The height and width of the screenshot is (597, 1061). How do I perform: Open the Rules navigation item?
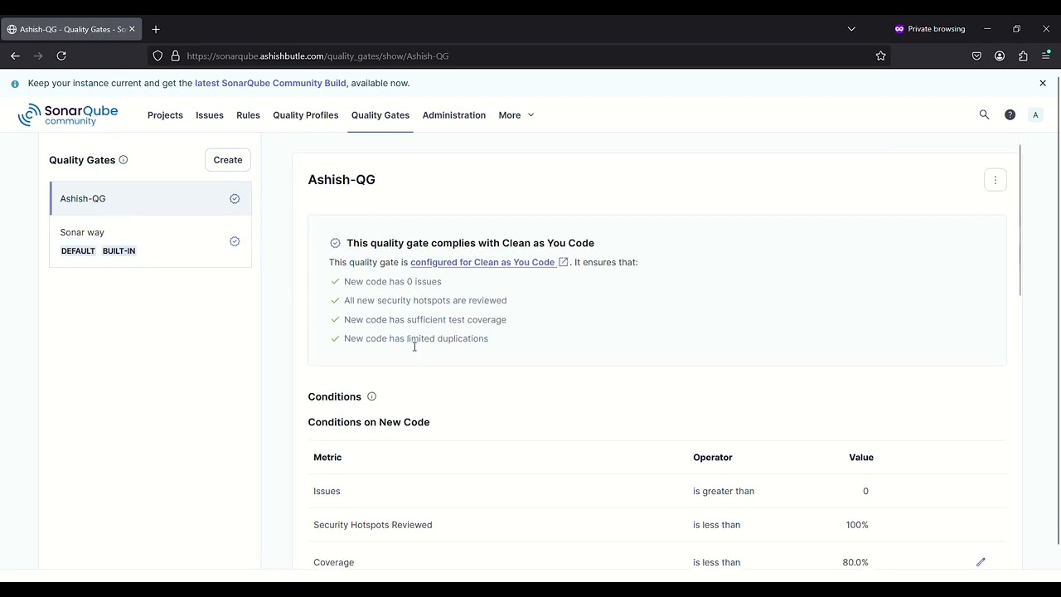pos(248,115)
